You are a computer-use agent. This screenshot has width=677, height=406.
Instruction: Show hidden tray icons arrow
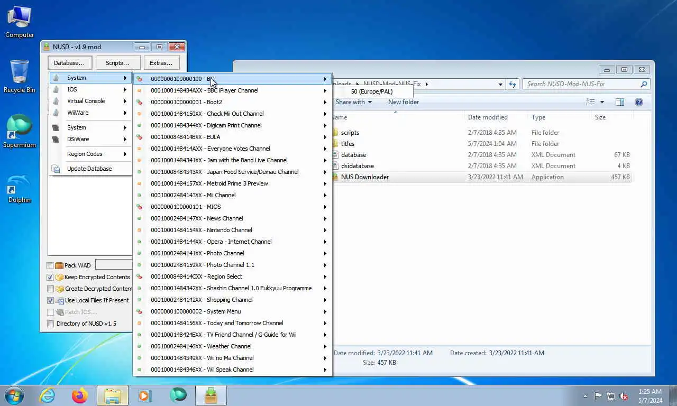[585, 396]
